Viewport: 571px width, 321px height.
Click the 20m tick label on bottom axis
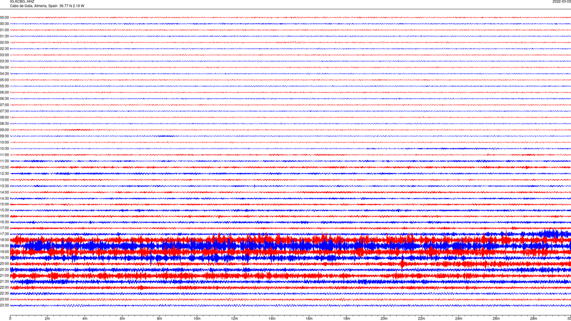pyautogui.click(x=384, y=319)
